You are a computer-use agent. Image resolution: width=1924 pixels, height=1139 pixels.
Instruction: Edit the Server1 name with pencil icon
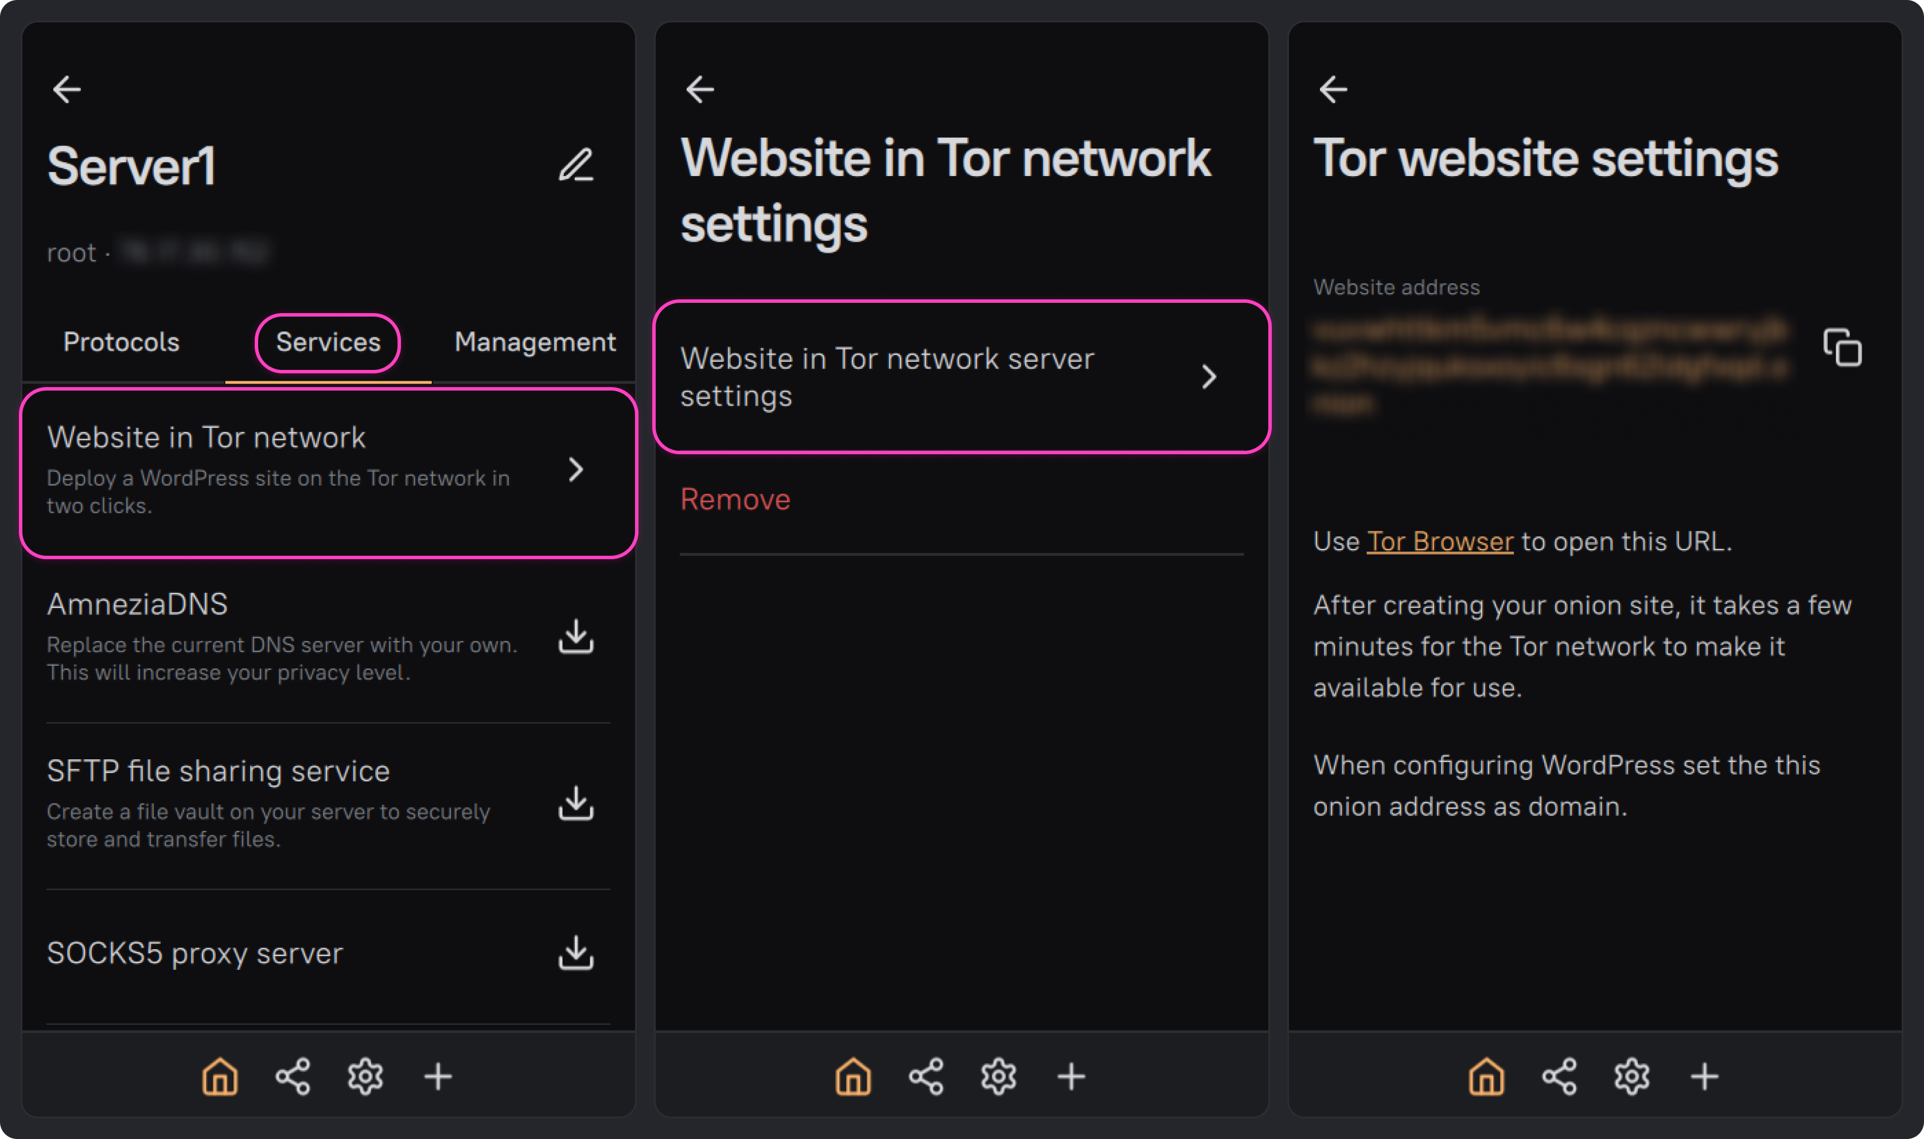[x=575, y=165]
